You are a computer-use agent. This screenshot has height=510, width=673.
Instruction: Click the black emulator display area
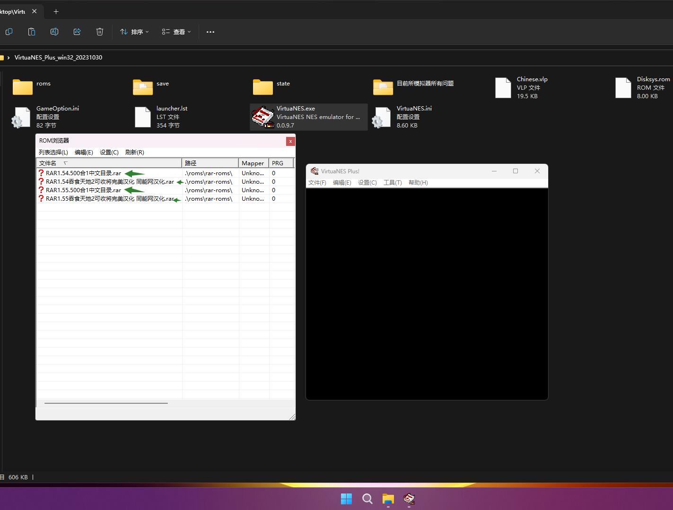pos(427,294)
